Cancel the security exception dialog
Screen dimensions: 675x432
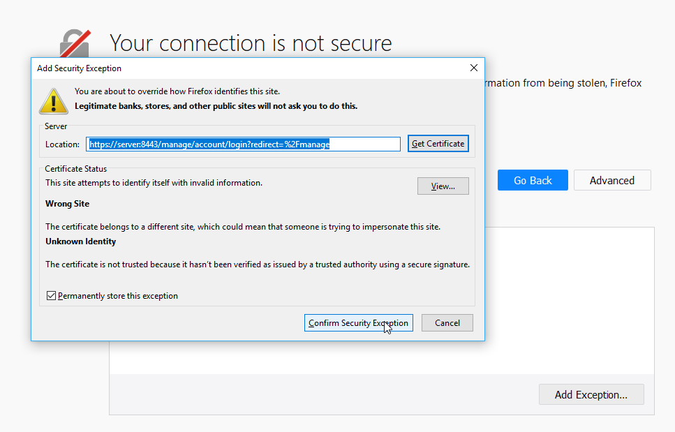pos(447,323)
